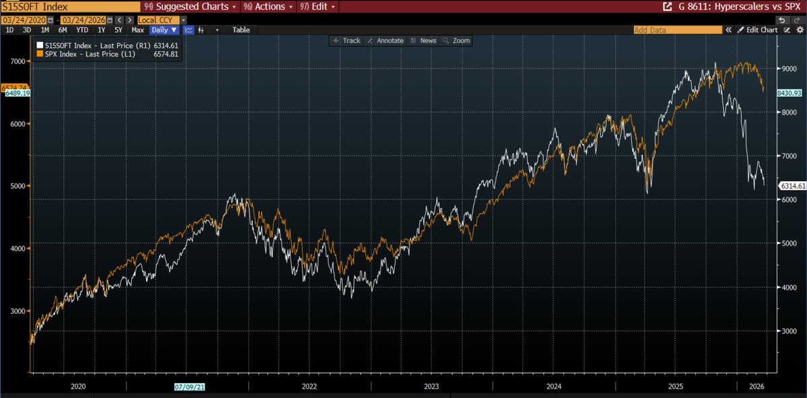The height and width of the screenshot is (398, 807).
Task: Open start date calendar picker icon
Action: click(50, 20)
